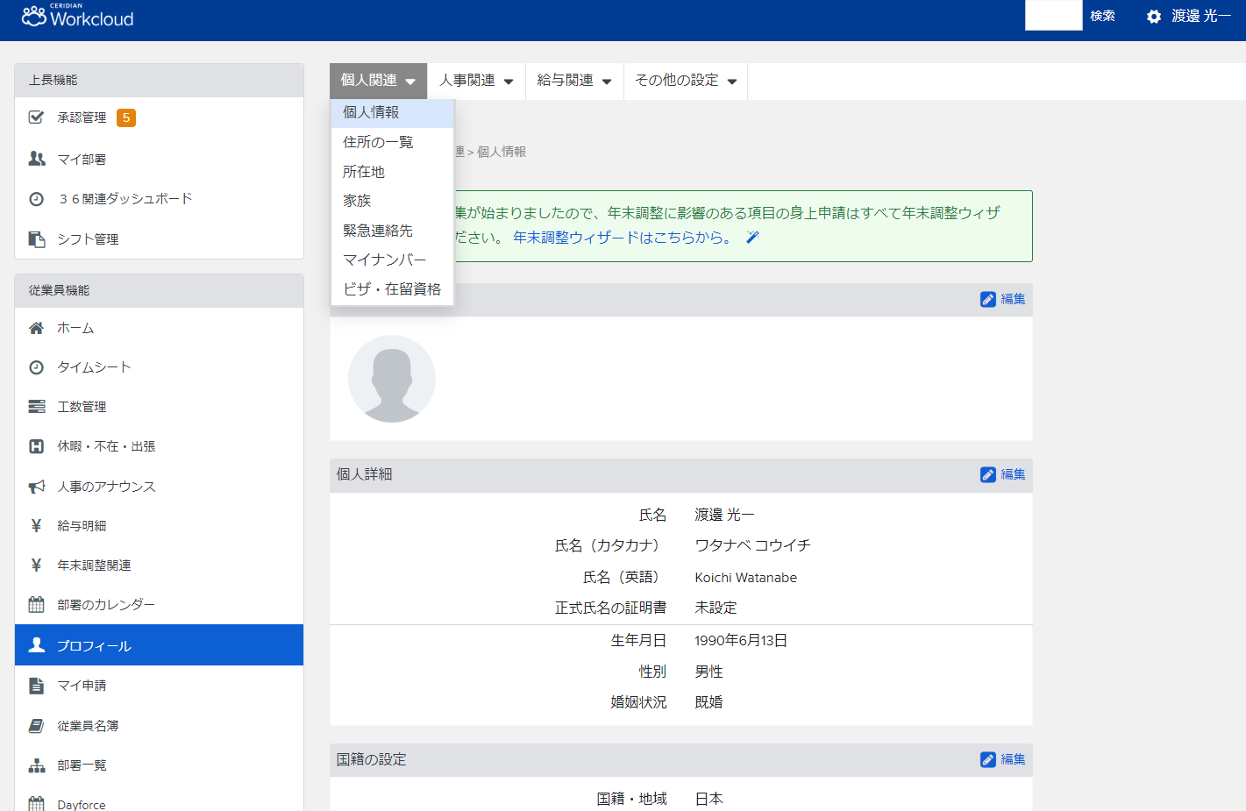
Task: Click the birthdate 1990年6月13日
Action: tap(741, 641)
